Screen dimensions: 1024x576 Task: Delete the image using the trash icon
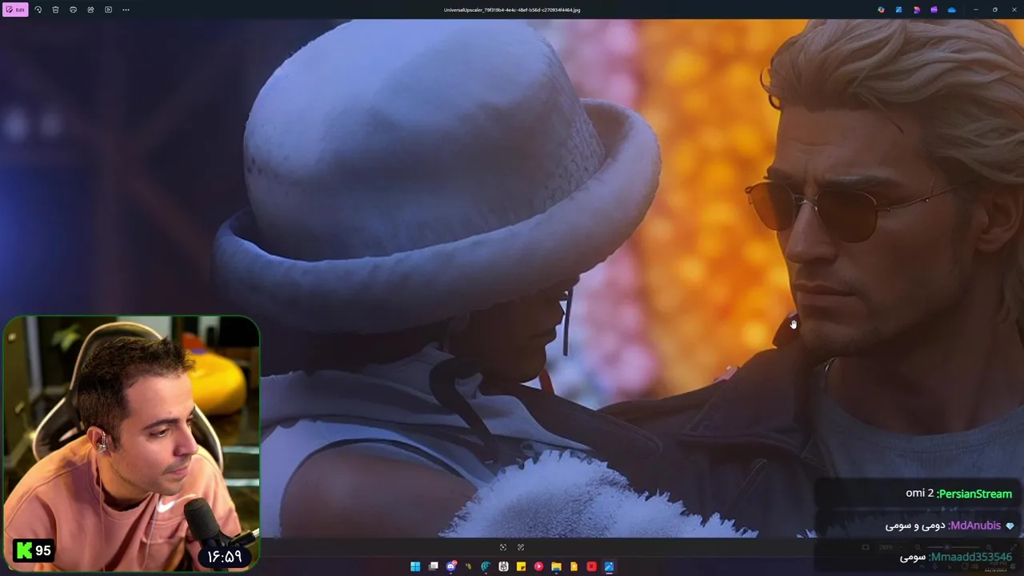(x=55, y=10)
